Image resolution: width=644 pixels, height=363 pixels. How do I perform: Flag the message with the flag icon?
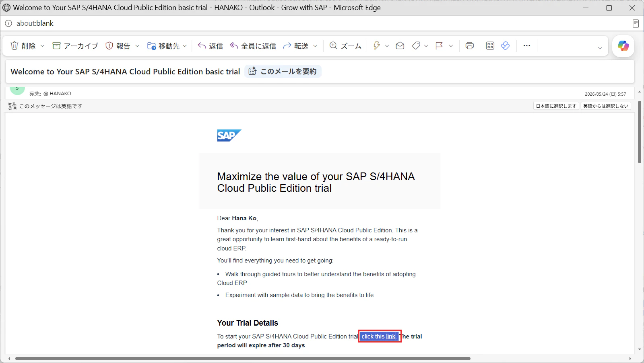(439, 46)
